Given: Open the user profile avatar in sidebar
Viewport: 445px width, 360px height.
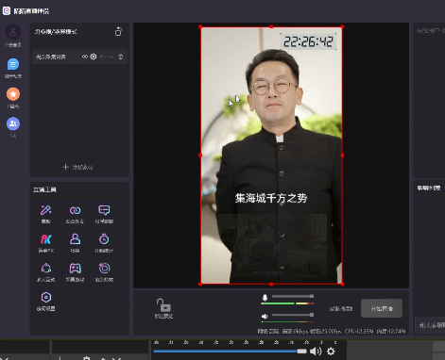Looking at the screenshot, I should coord(13,32).
